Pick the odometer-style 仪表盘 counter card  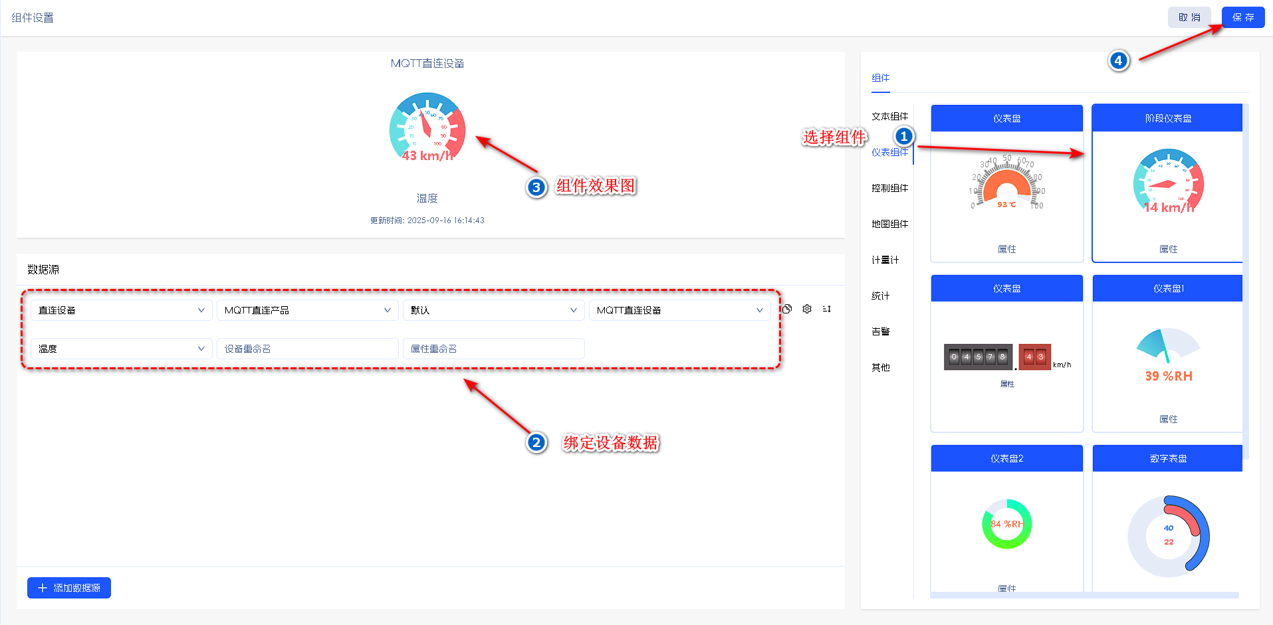tap(1006, 353)
